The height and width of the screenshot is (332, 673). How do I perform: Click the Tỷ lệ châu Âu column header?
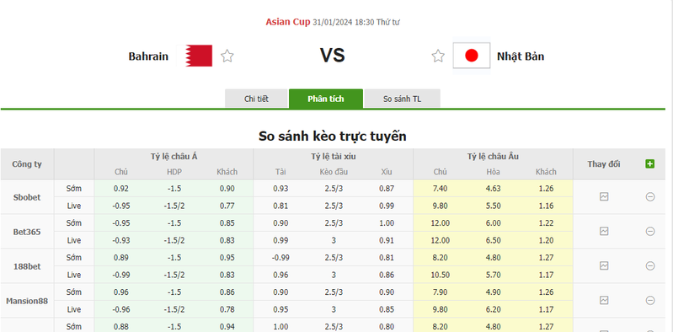tap(493, 157)
